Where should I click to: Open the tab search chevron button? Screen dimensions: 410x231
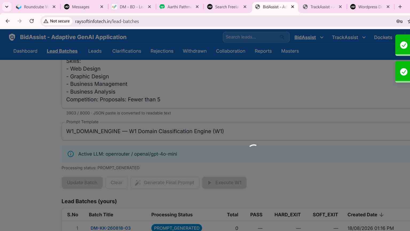coord(7,7)
